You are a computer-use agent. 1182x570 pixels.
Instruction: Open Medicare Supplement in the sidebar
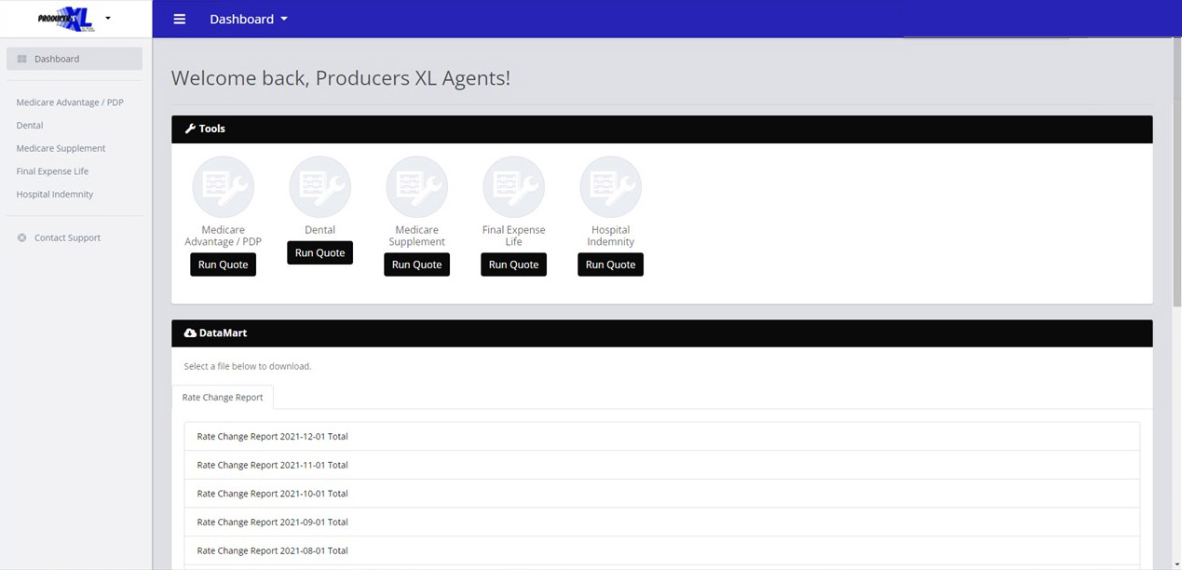click(x=61, y=148)
